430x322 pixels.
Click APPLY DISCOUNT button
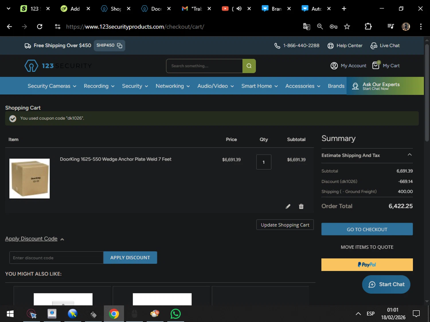coord(130,258)
